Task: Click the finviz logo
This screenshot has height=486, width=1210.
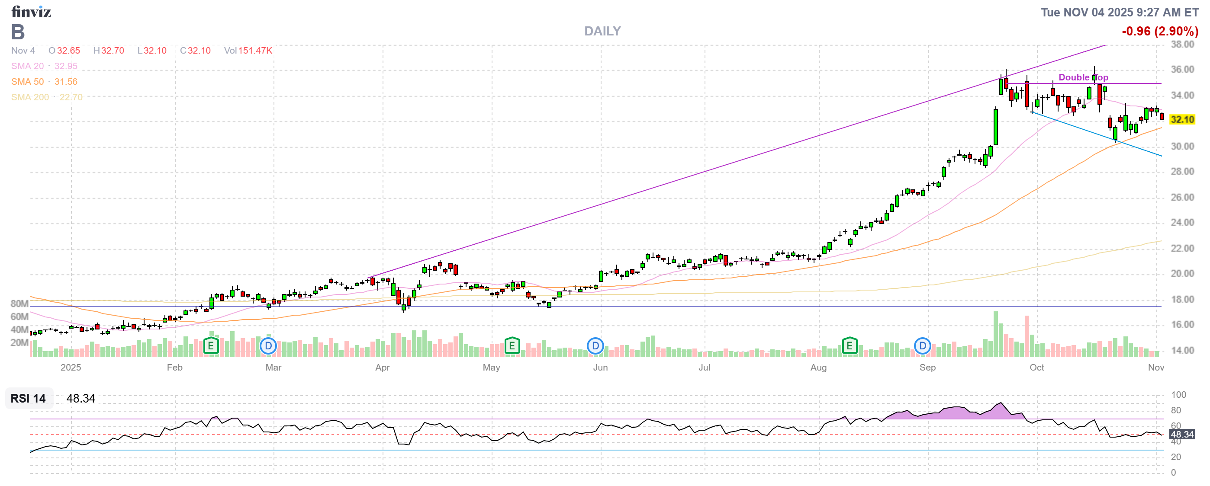Action: pyautogui.click(x=31, y=12)
